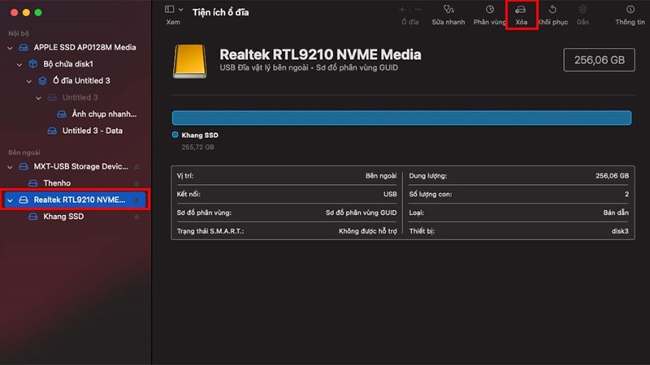Click the blue Khang SSD legend swatch
This screenshot has width=650, height=365.
(x=175, y=135)
